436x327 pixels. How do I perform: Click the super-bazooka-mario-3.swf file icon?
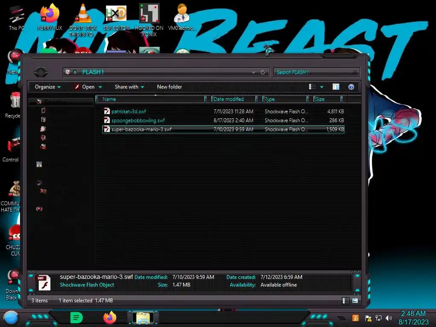tap(107, 129)
